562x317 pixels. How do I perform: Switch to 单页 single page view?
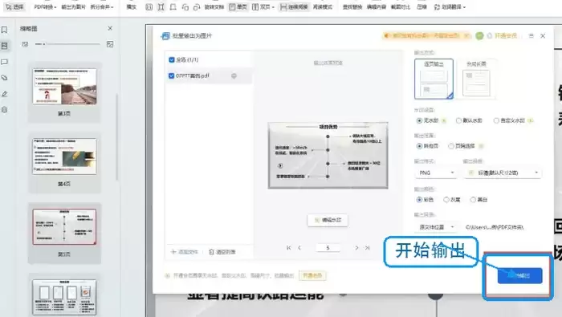click(x=238, y=6)
